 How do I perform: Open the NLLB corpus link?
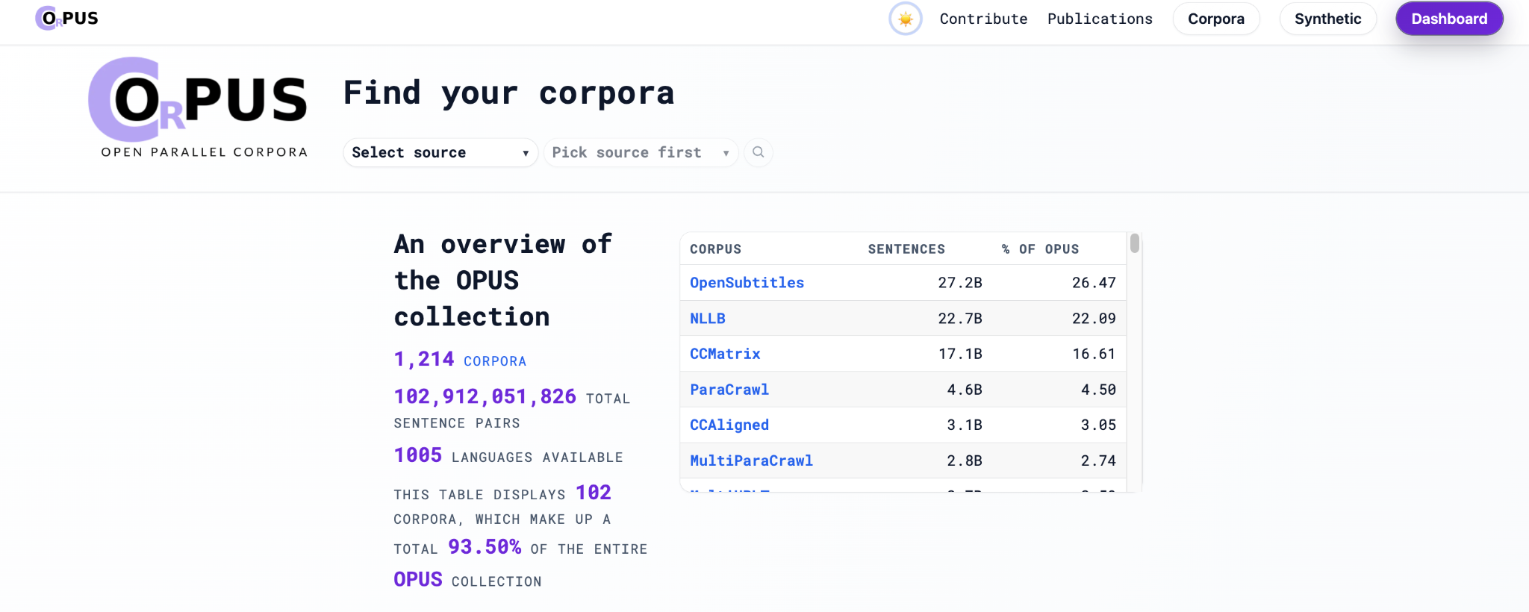707,319
